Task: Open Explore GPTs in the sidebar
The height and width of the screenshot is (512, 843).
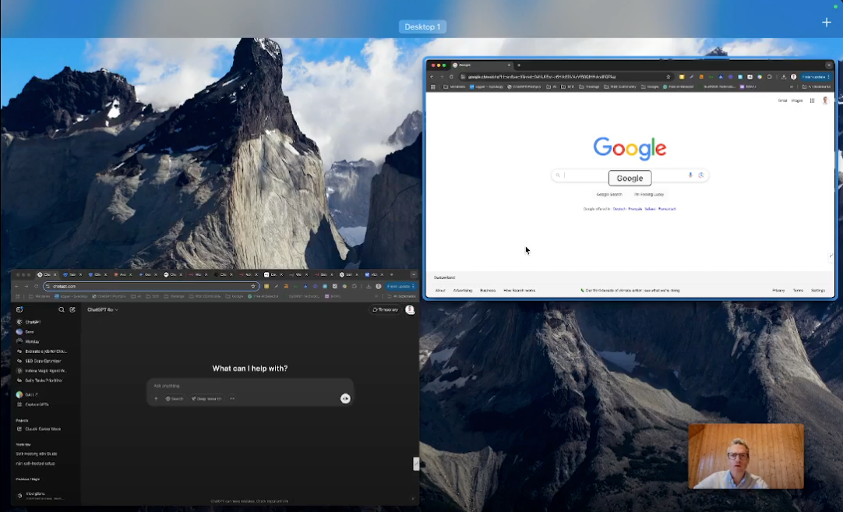Action: [33, 404]
